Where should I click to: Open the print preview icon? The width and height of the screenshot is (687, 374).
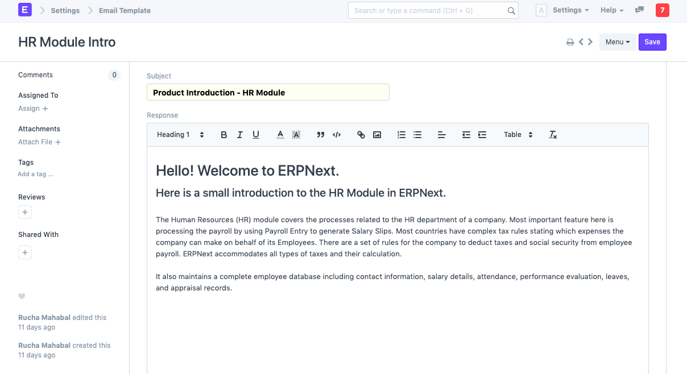coord(570,41)
